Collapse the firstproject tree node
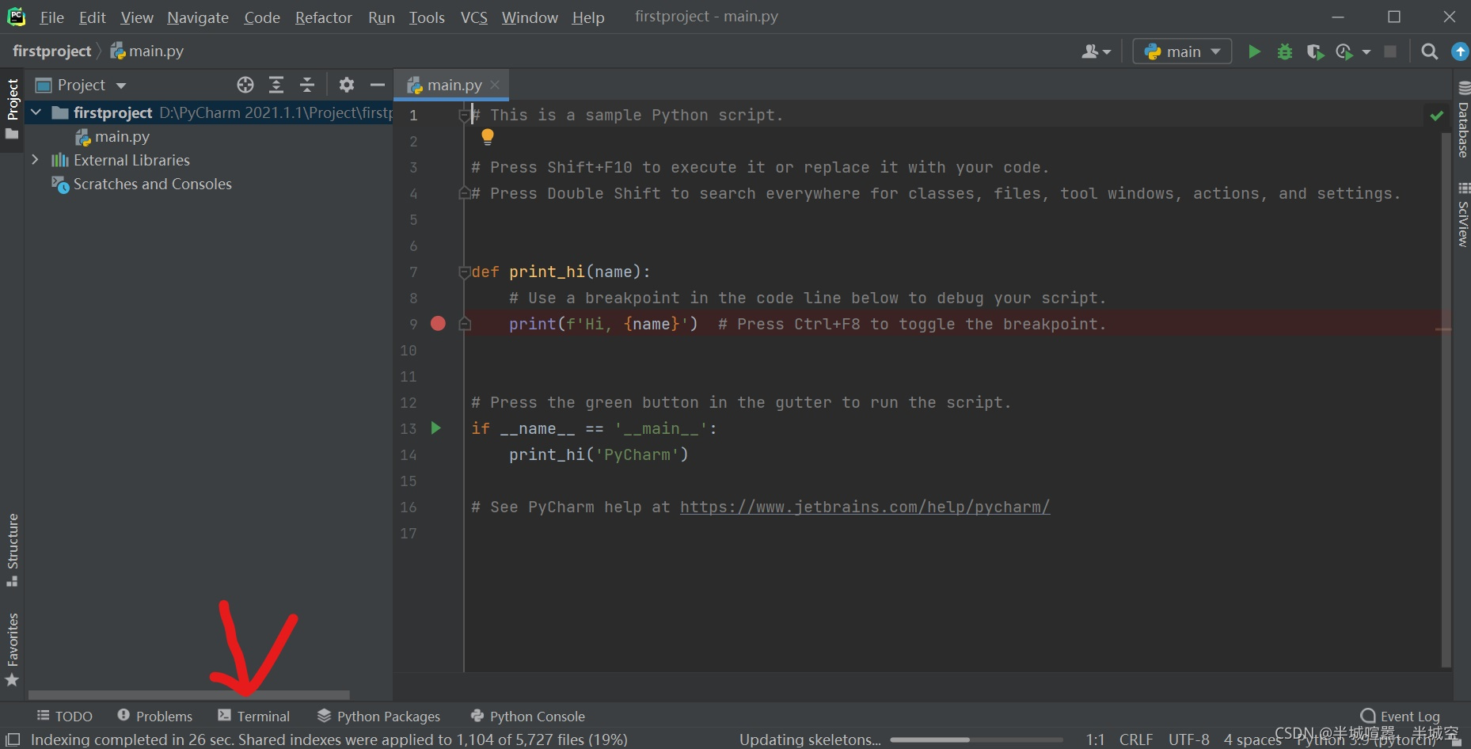Image resolution: width=1471 pixels, height=749 pixels. [x=36, y=112]
